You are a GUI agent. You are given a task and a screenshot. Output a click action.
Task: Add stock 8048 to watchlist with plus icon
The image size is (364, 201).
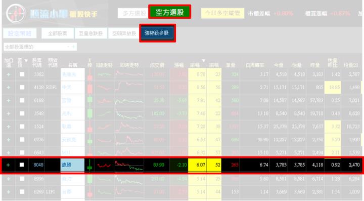click(9, 165)
